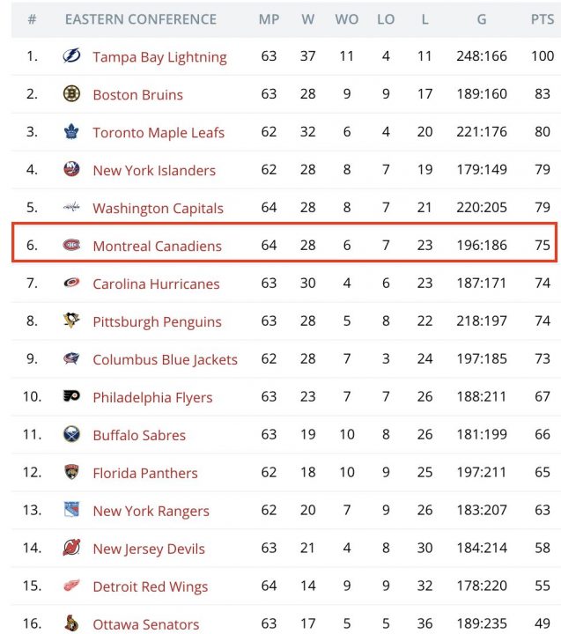Click the Pittsburgh Penguins logo icon
The image size is (561, 634).
(71, 321)
